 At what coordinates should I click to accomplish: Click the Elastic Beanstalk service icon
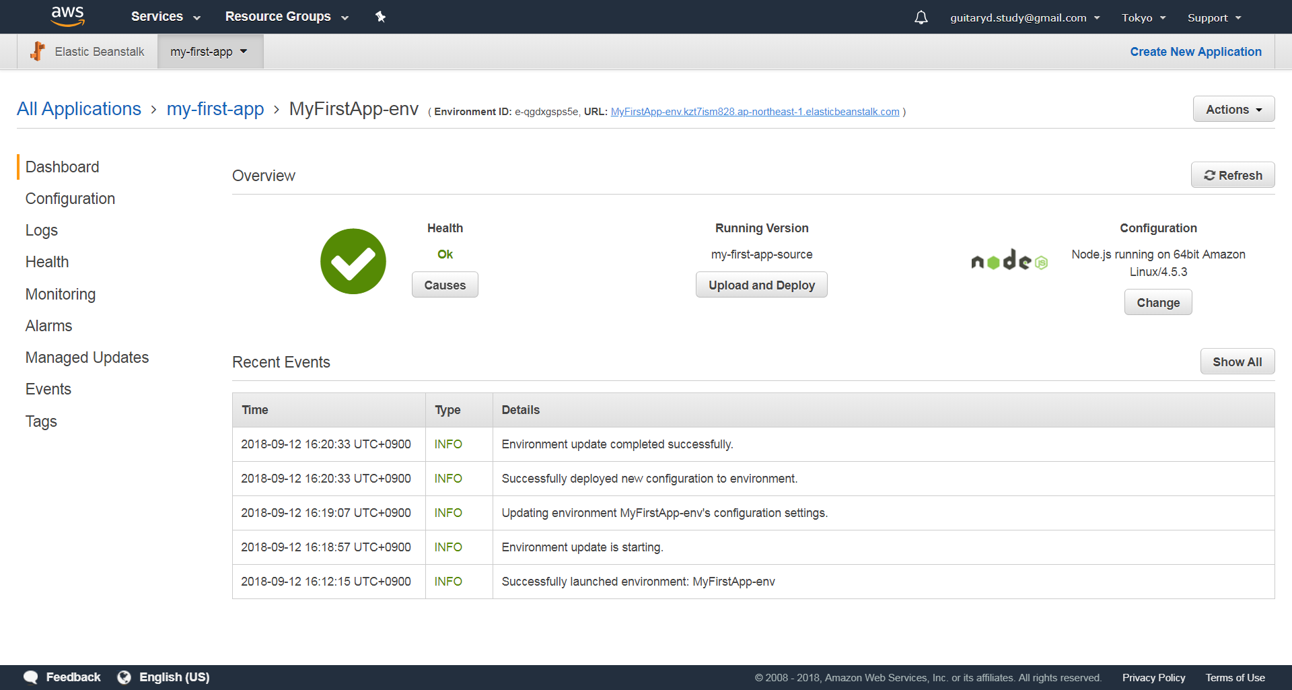[x=38, y=51]
